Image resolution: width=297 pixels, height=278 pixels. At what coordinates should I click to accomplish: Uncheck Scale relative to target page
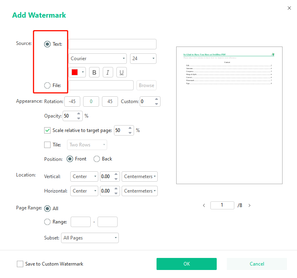point(47,130)
